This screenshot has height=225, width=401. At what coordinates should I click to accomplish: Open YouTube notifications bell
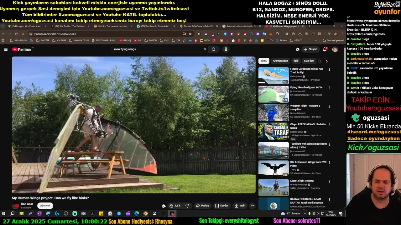(x=325, y=49)
